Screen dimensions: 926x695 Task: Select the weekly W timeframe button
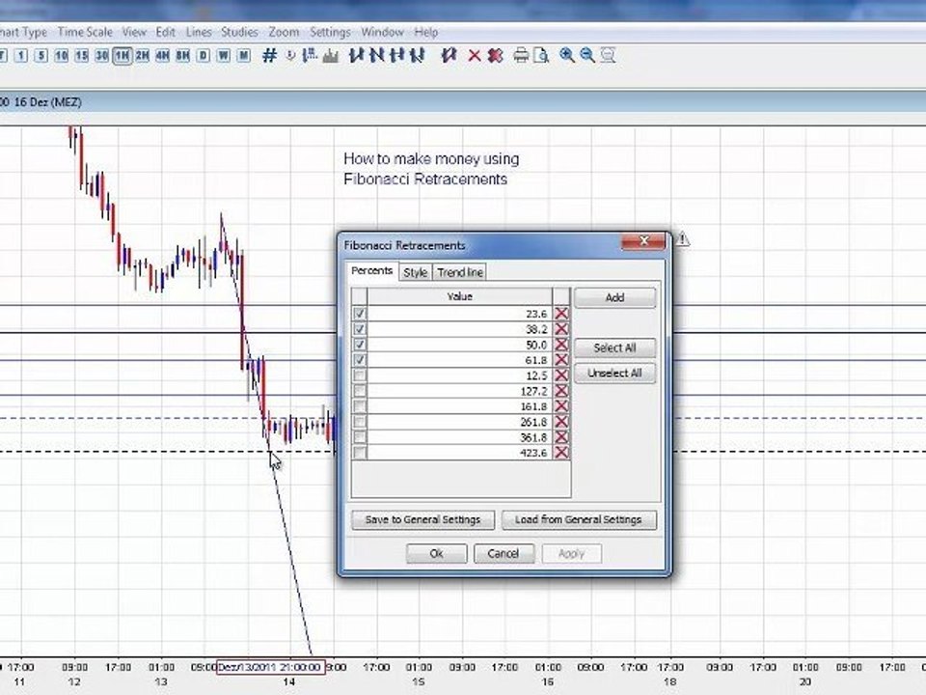[x=223, y=56]
